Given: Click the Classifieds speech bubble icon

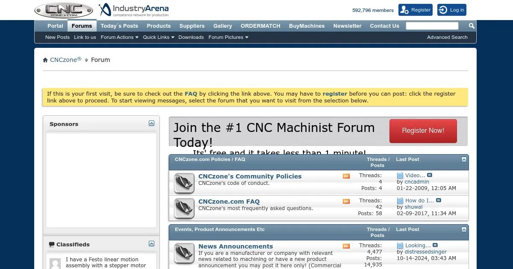Looking at the screenshot, I should (x=52, y=245).
